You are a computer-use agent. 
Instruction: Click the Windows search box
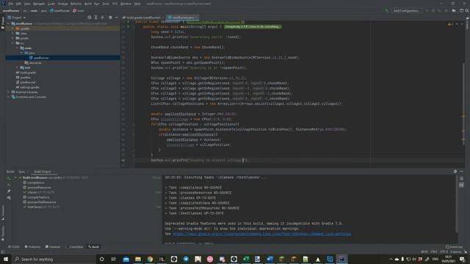coord(54,259)
